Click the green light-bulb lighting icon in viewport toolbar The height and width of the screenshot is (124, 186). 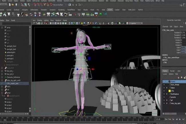click(x=82, y=23)
